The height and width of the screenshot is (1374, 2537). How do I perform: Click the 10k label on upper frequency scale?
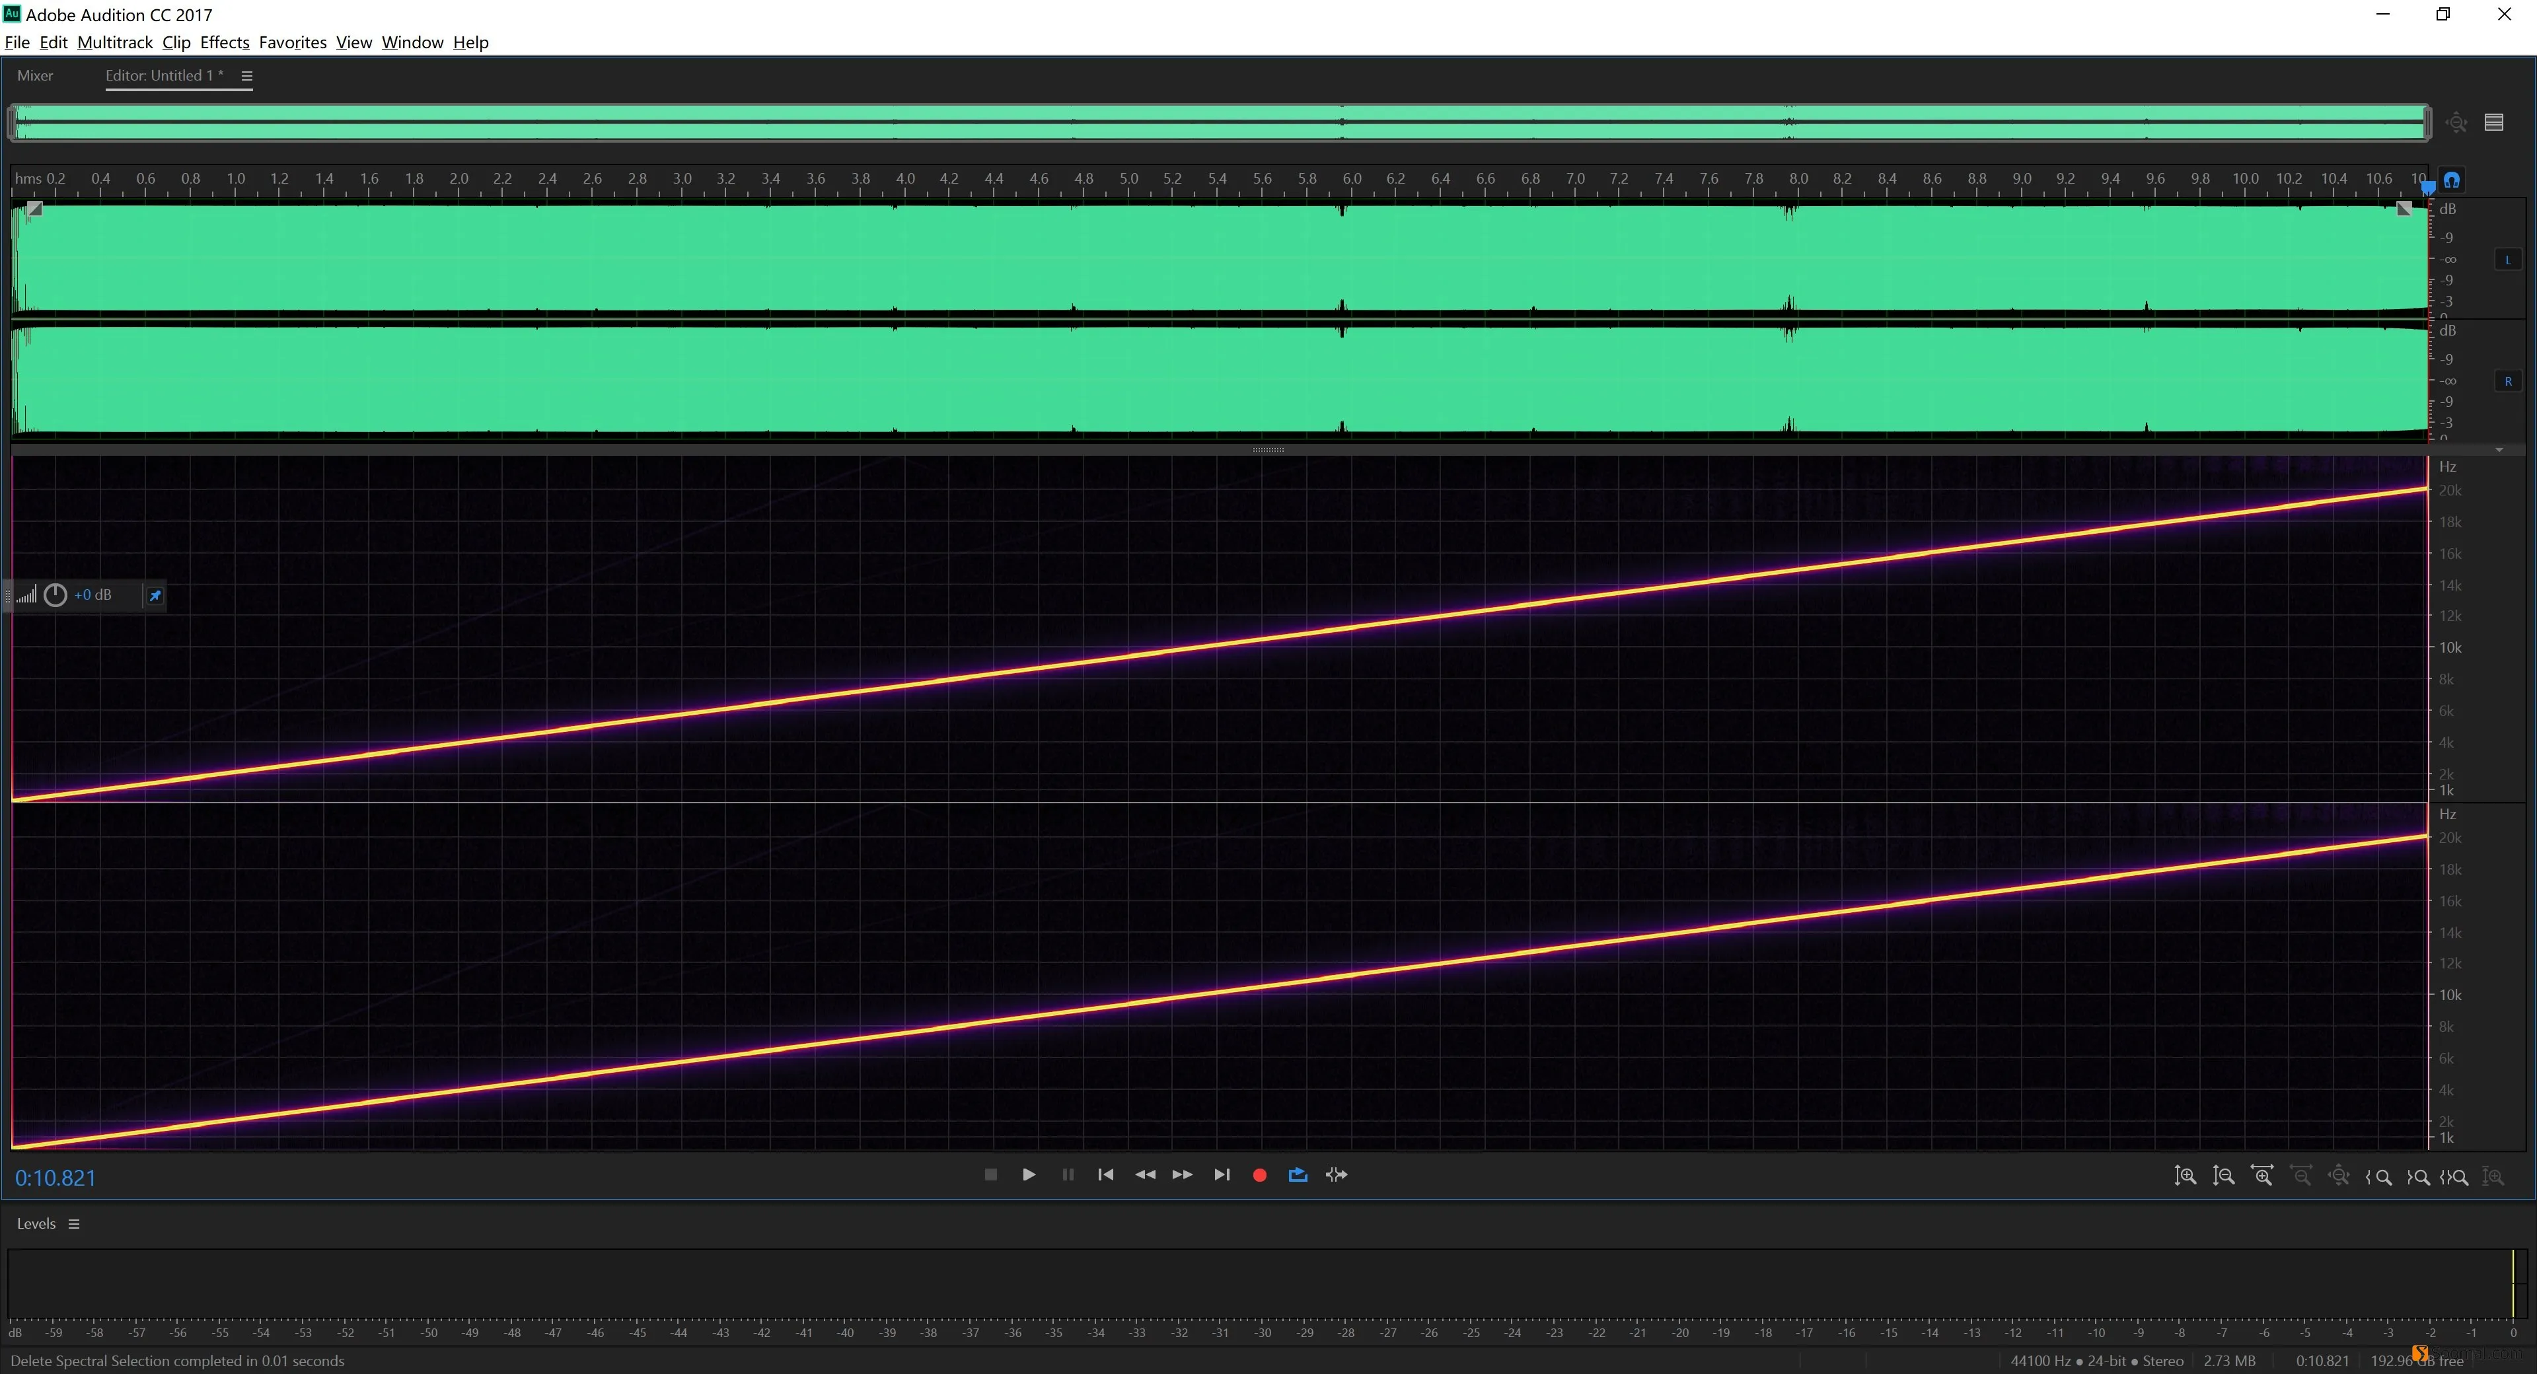point(2450,648)
